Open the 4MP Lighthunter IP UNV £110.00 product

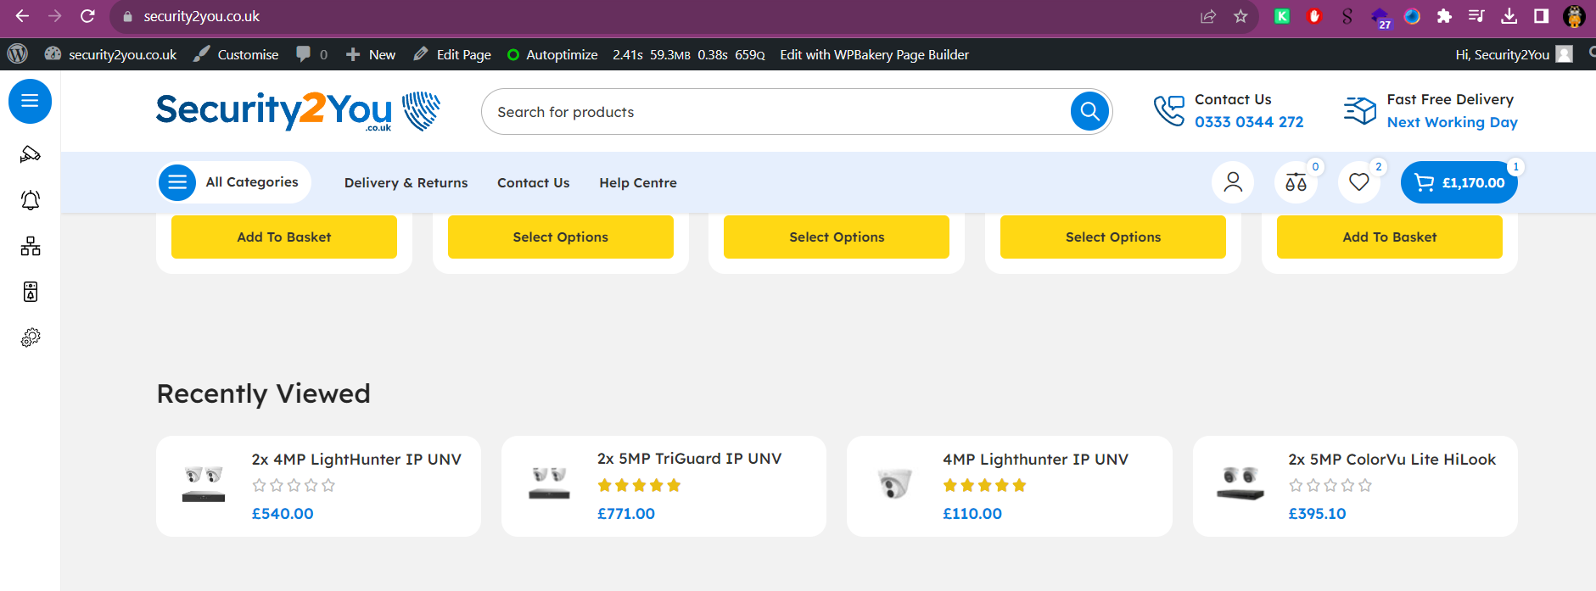click(x=1035, y=460)
